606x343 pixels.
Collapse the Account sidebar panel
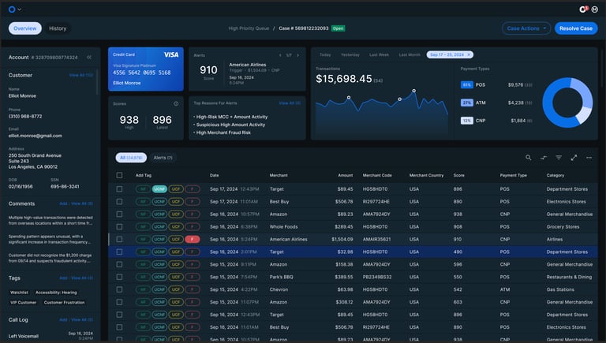pos(89,57)
